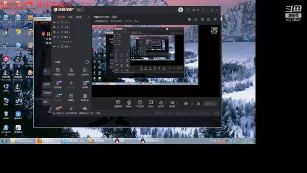Mute the 扬声器 speaker
The width and height of the screenshot is (307, 173).
click(x=172, y=104)
